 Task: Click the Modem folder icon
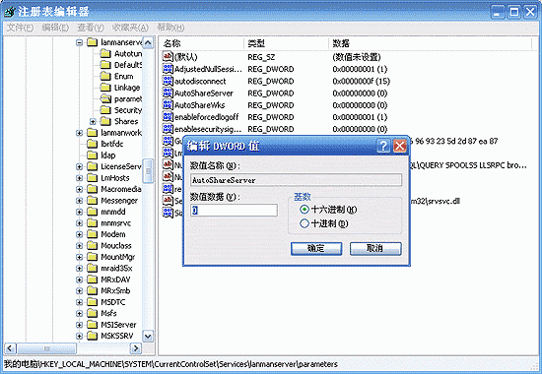[93, 234]
